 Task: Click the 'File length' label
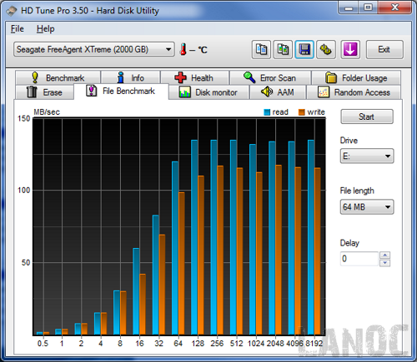[357, 191]
